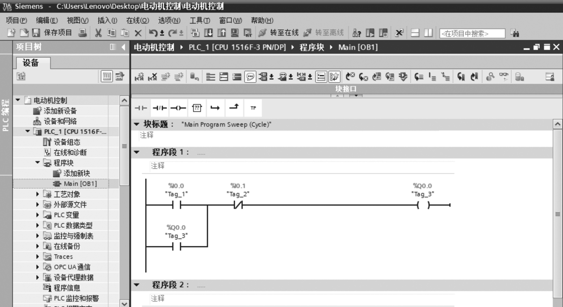The height and width of the screenshot is (307, 563).
Task: Click upload from device icon
Action: point(222,33)
